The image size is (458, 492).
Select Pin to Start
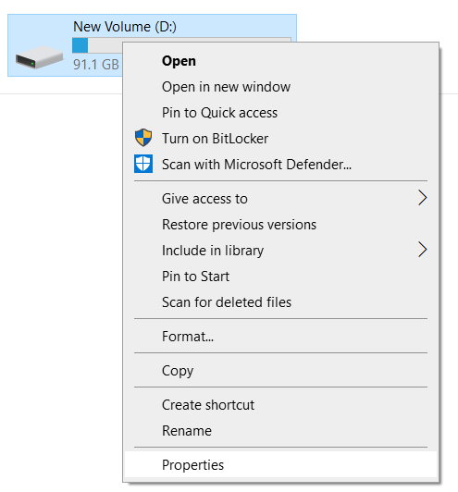click(280, 277)
